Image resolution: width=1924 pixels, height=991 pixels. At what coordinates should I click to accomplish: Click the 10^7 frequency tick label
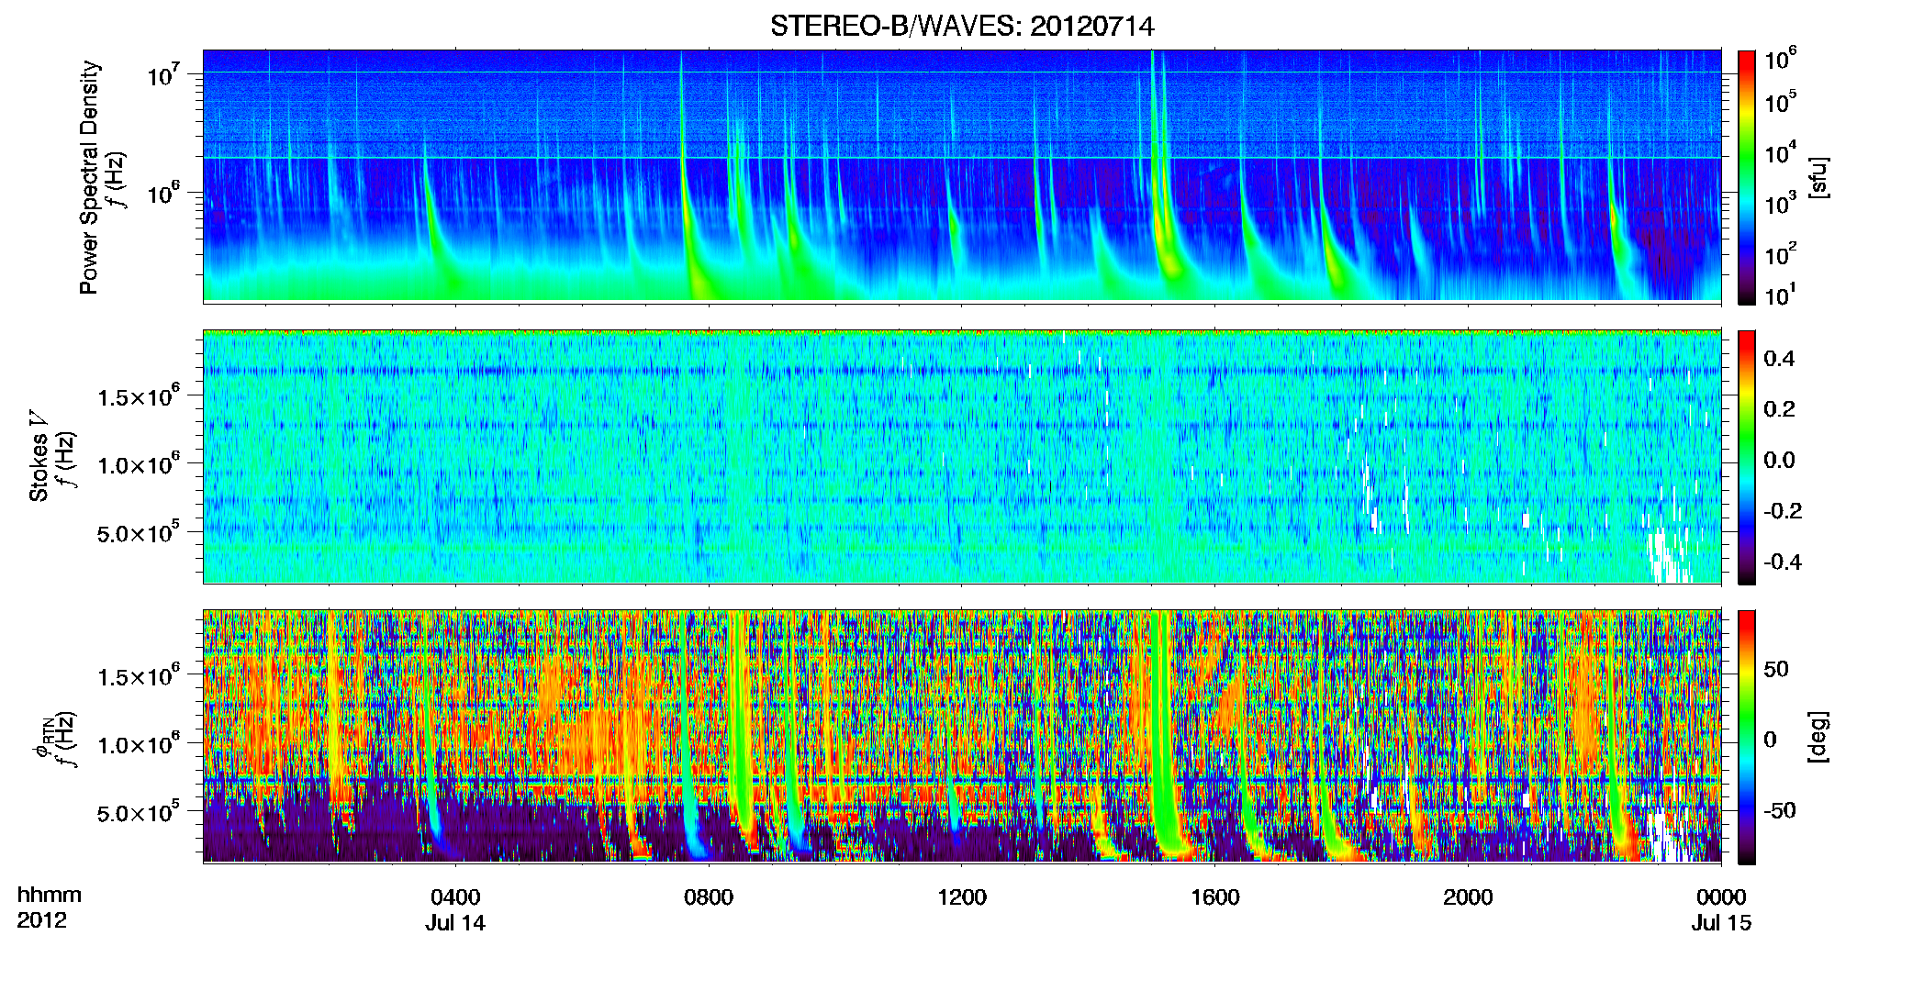pyautogui.click(x=163, y=73)
